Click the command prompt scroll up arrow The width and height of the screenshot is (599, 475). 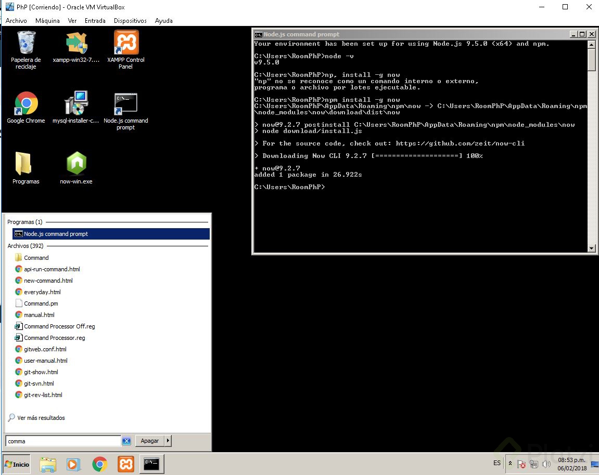coord(591,45)
